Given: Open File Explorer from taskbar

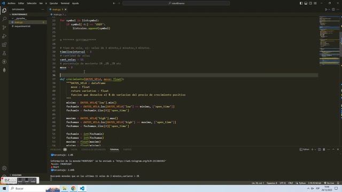Looking at the screenshot, I should (65, 188).
